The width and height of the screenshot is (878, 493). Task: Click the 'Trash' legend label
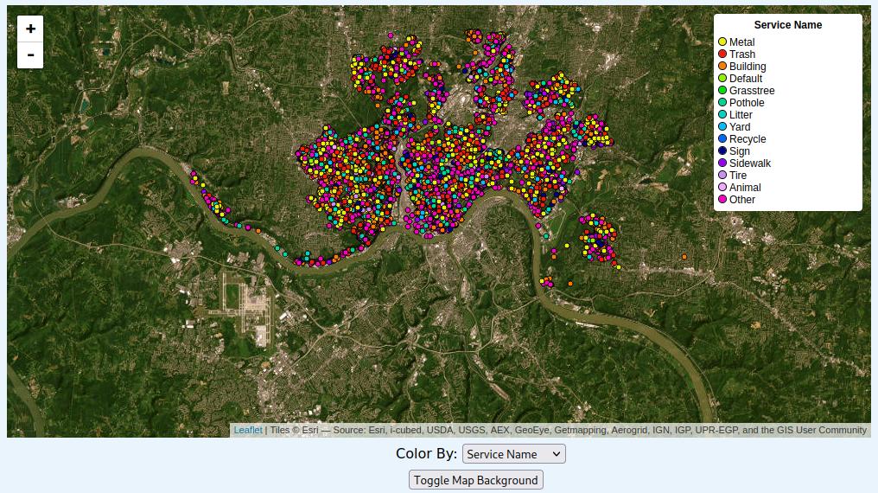742,54
